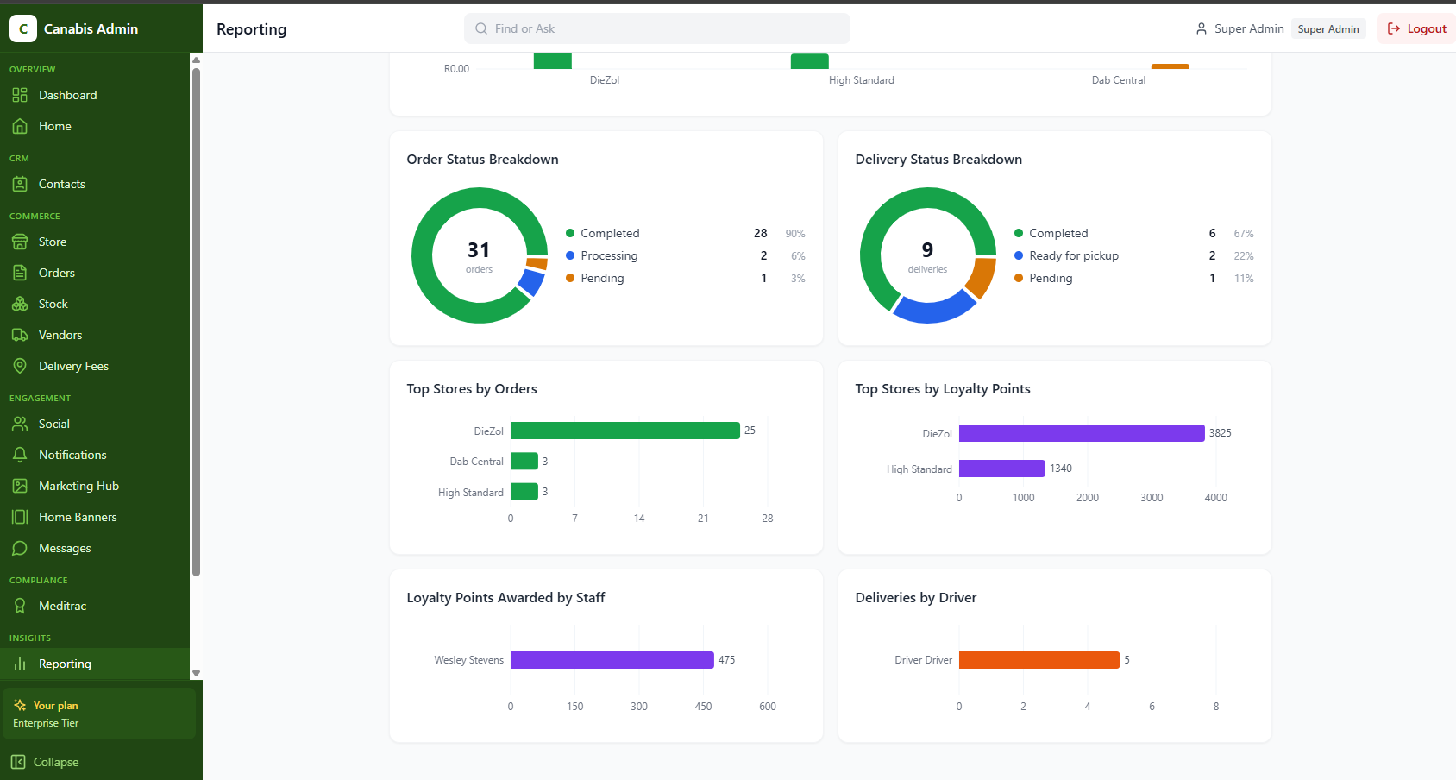Click the Loyalty Points Awarded by Staff heading
This screenshot has height=780, width=1456.
(x=505, y=598)
